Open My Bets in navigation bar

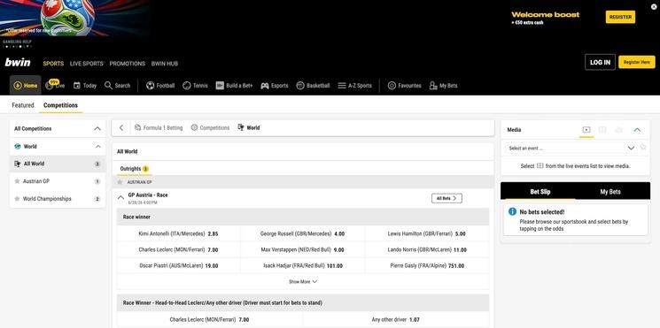point(443,85)
